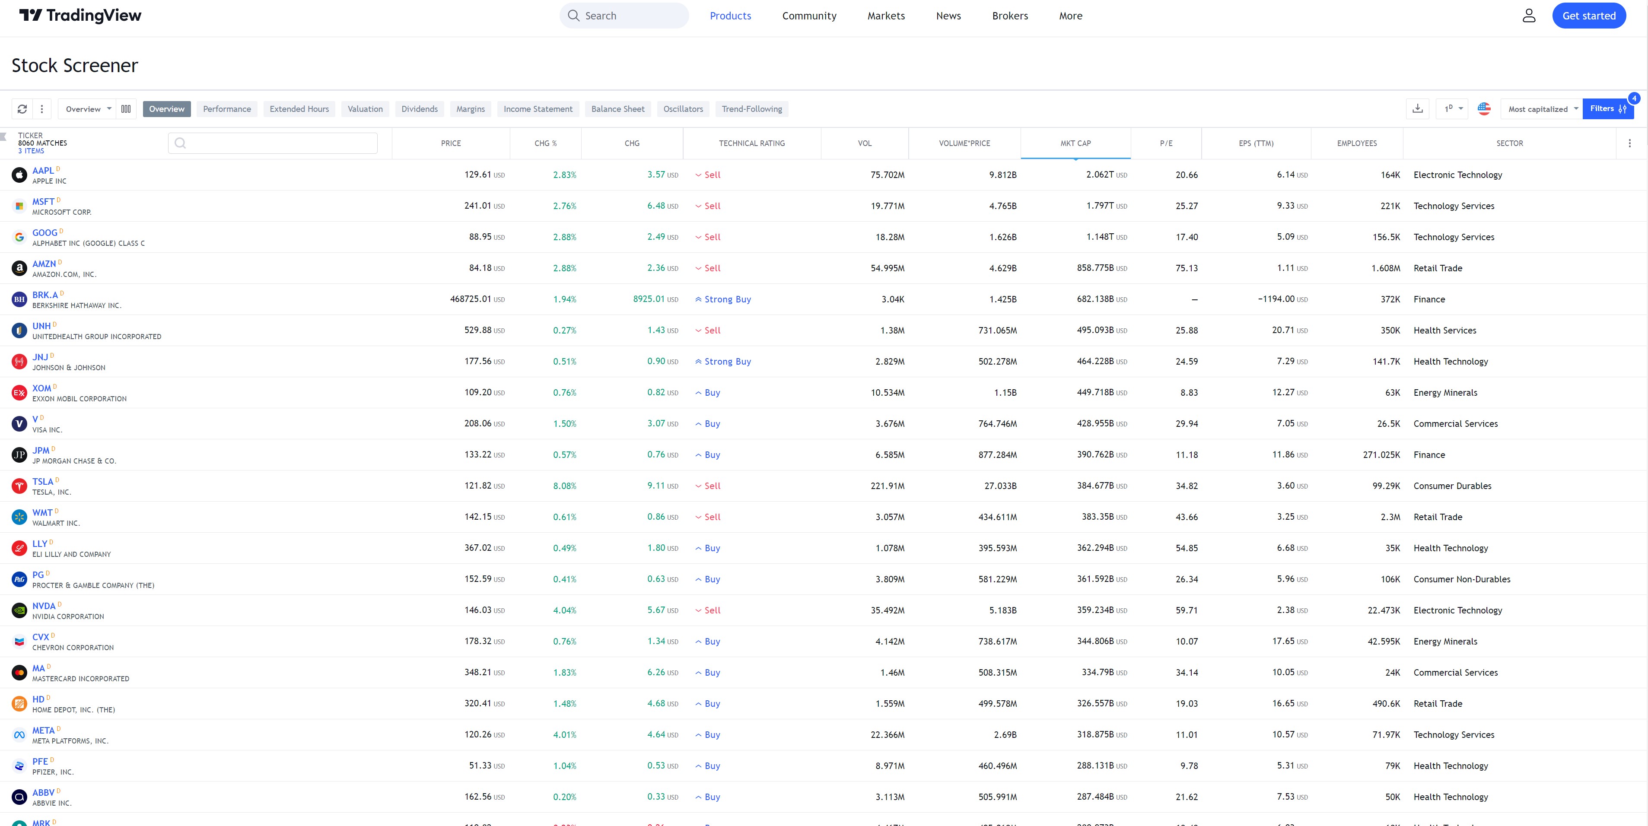Open the user profile icon at top right
This screenshot has width=1648, height=826.
(1528, 16)
